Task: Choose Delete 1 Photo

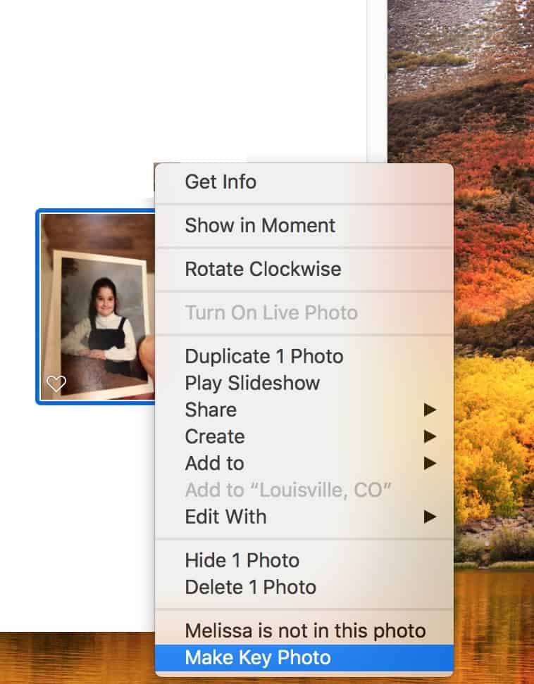Action: tap(250, 587)
